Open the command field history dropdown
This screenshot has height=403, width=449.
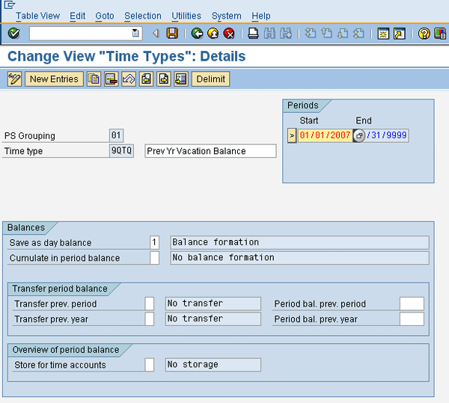[x=135, y=34]
